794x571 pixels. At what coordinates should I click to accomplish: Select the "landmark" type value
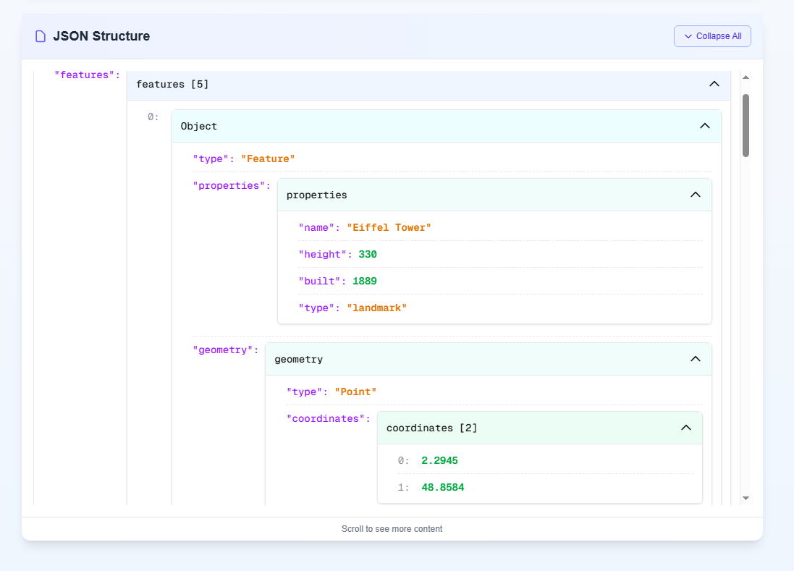[x=377, y=308]
